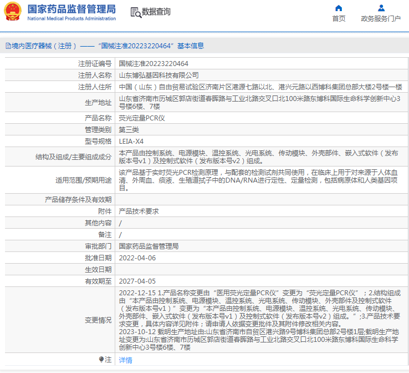Open the 政务服务门户 menu item
Image resolution: width=409 pixels, height=373 pixels.
[381, 18]
